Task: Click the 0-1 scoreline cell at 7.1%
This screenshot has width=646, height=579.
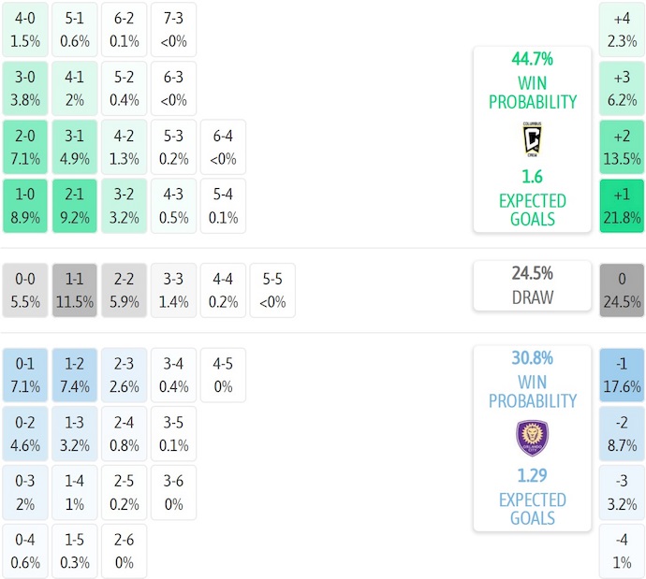Action: 26,374
